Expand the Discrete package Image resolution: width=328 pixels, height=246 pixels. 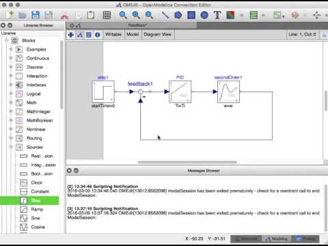pos(11,67)
